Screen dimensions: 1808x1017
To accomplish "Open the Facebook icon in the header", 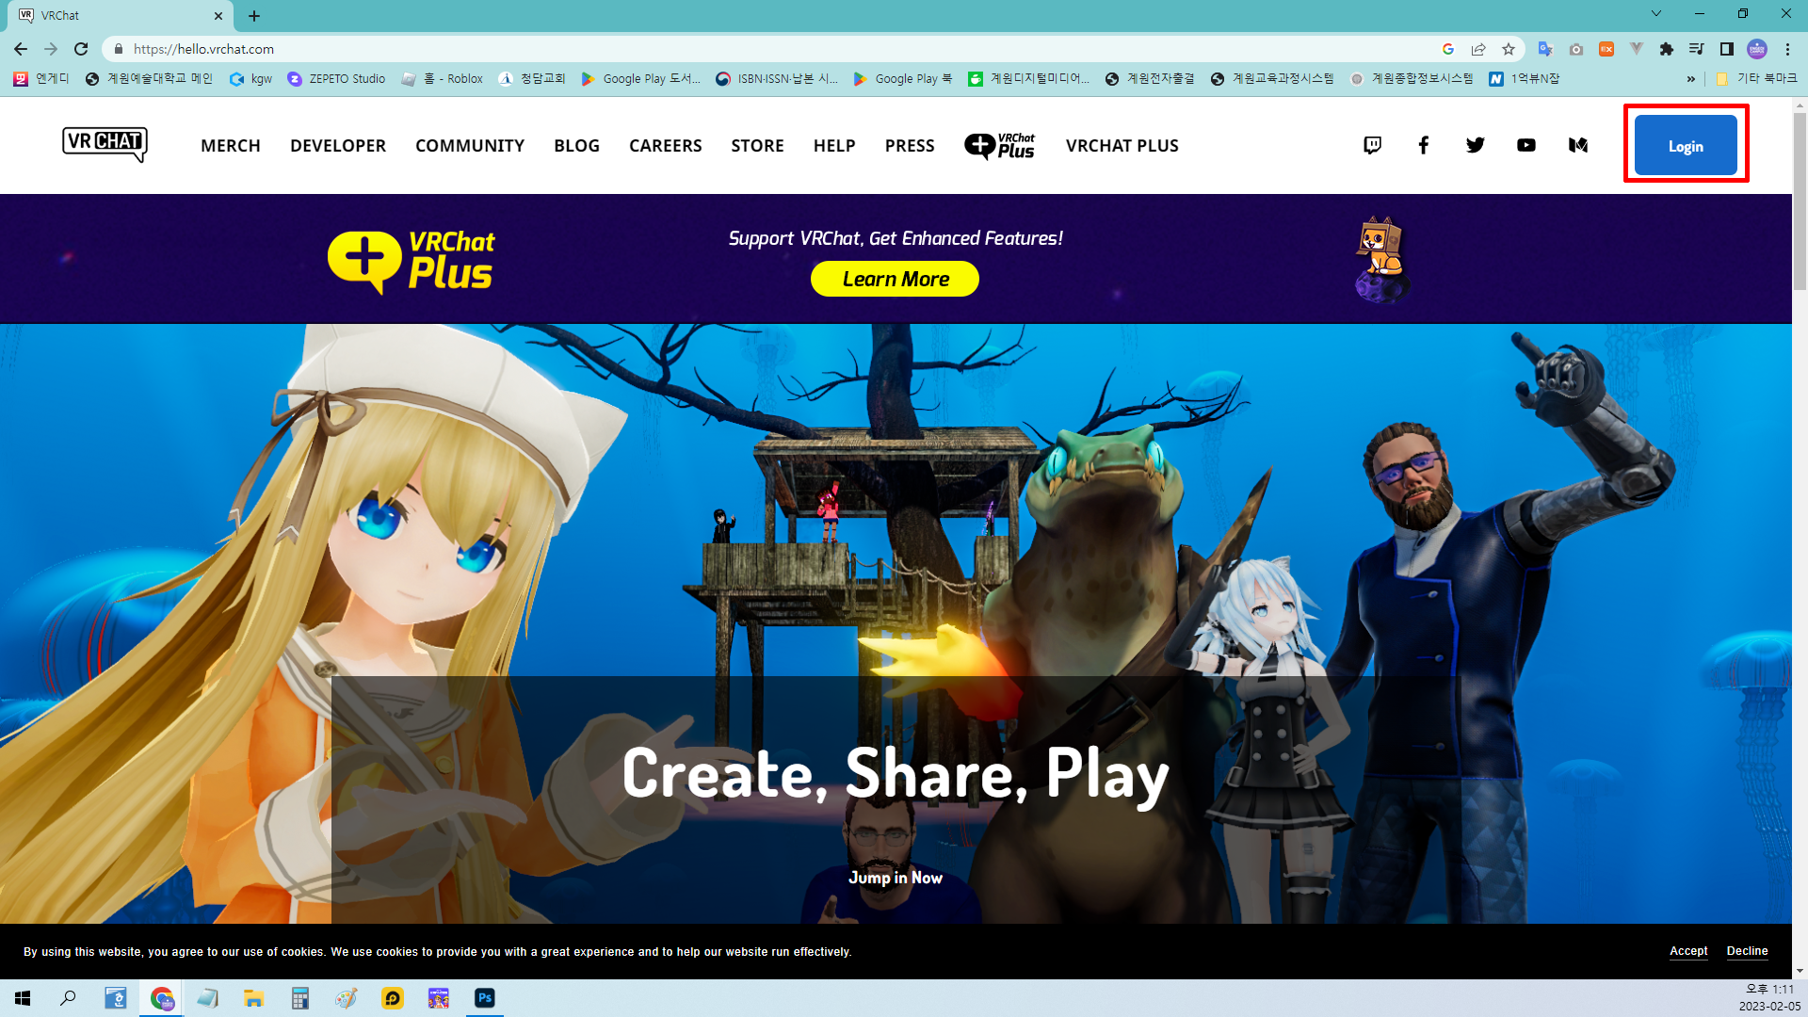I will [1424, 145].
